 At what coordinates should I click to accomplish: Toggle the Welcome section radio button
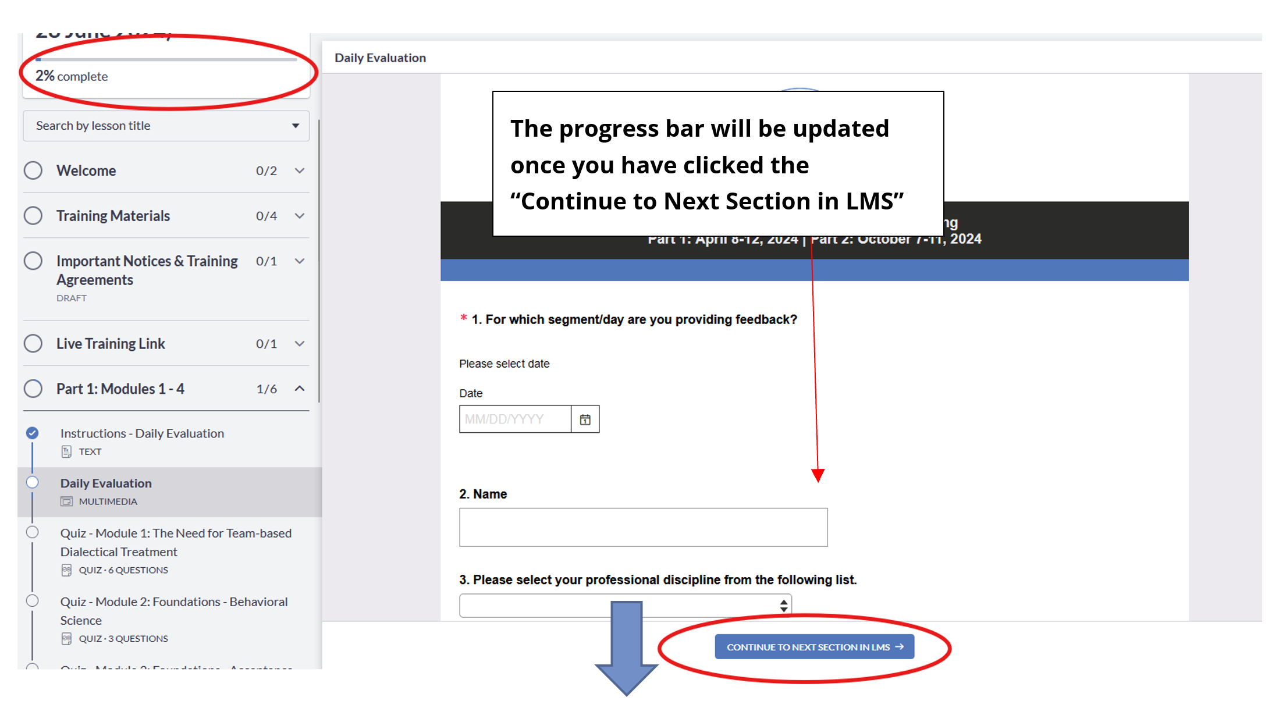(x=34, y=170)
